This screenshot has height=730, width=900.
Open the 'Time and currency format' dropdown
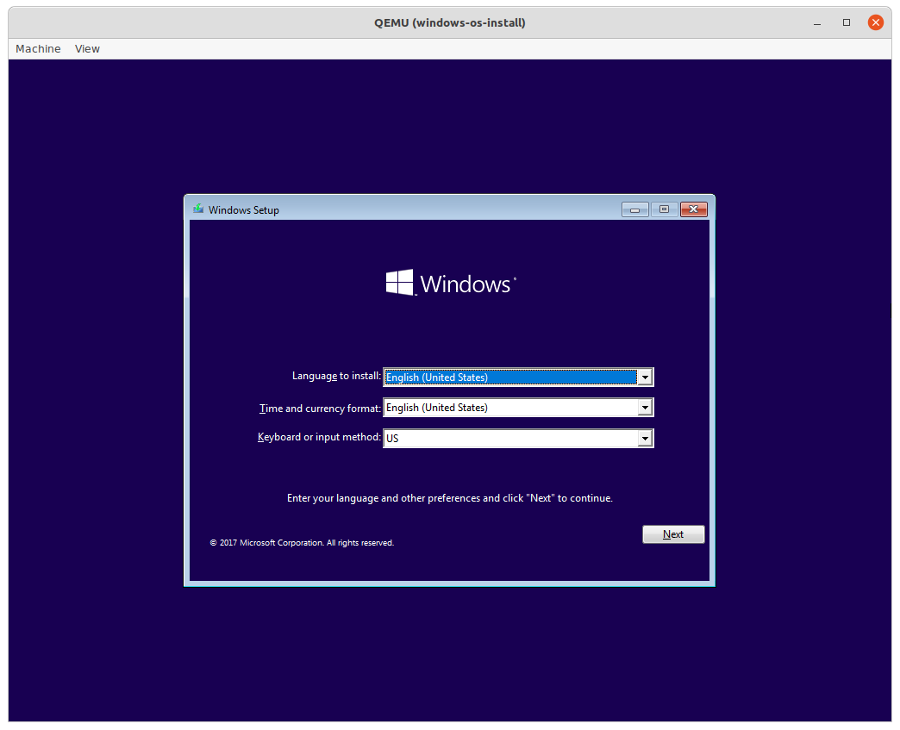645,407
